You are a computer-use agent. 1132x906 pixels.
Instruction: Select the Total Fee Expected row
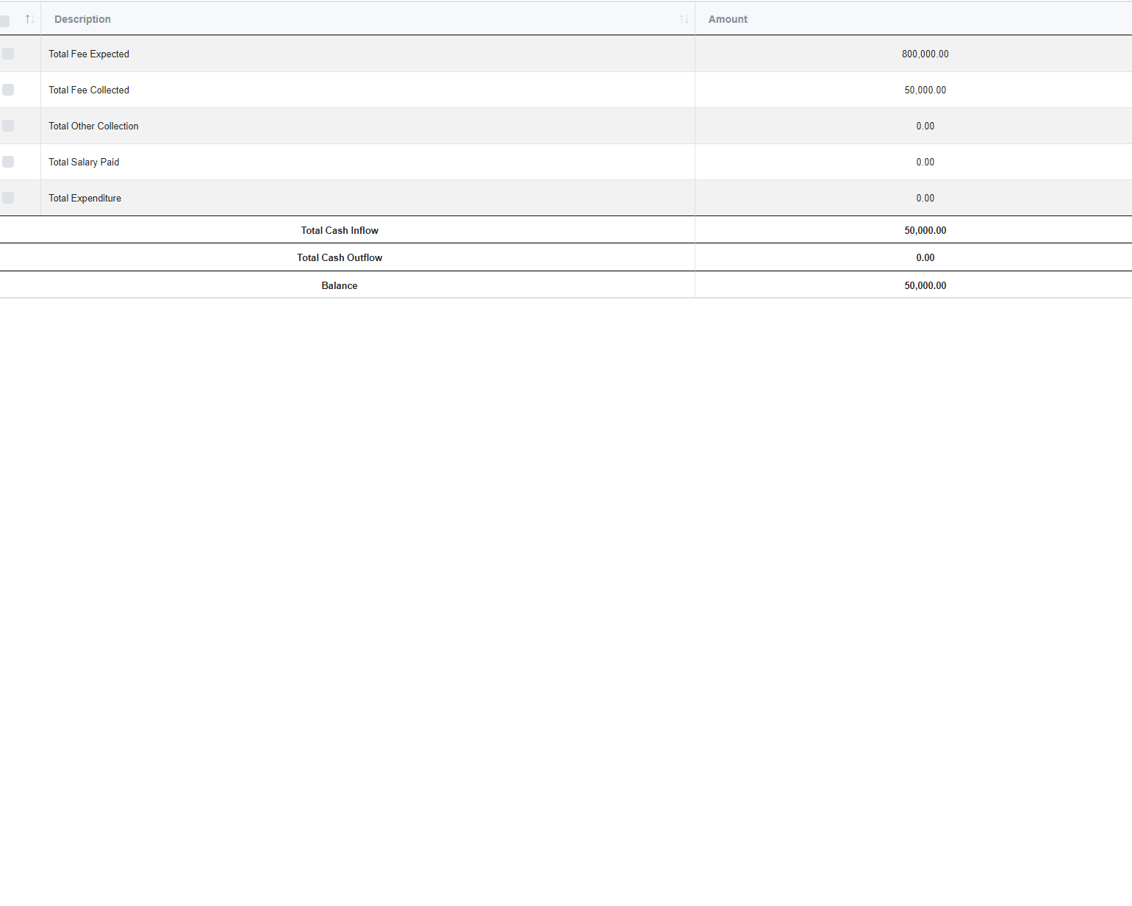click(x=88, y=54)
